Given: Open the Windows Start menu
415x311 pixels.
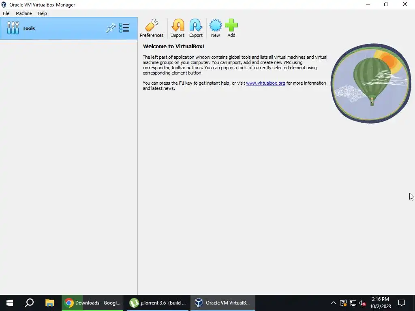Looking at the screenshot, I should click(x=10, y=303).
